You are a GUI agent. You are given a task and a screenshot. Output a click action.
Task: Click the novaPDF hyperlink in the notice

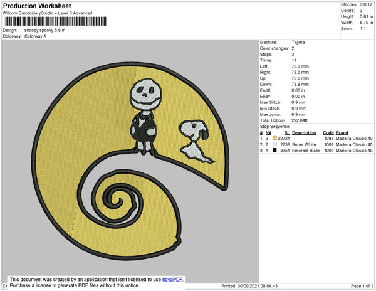coord(173,280)
